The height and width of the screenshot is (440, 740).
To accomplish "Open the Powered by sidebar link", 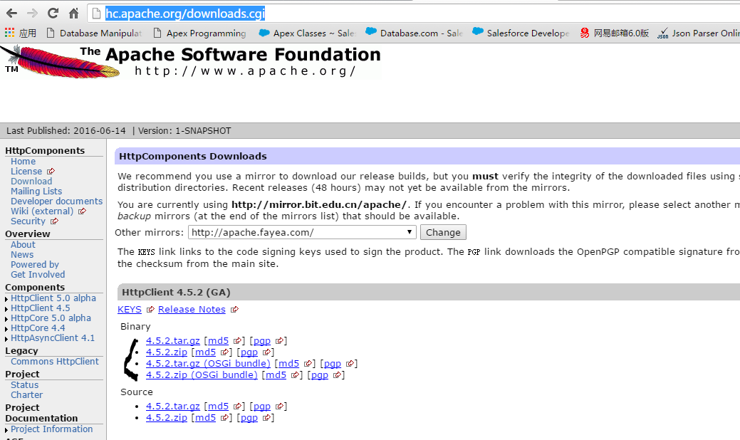I will [x=35, y=265].
